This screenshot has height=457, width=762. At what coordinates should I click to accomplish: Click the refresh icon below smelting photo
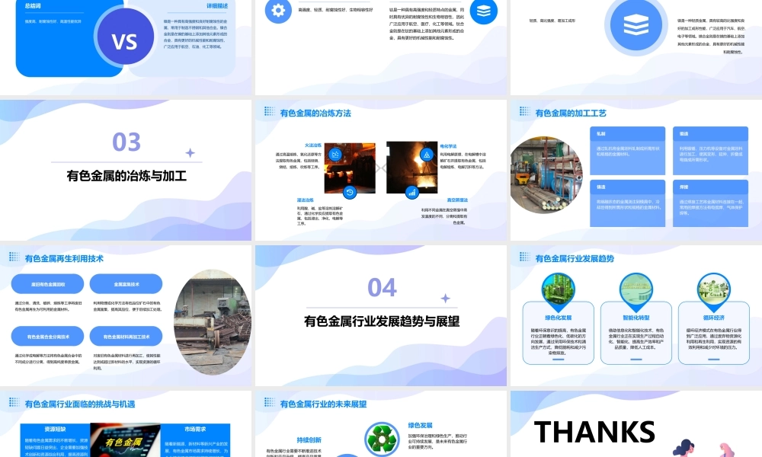tap(350, 192)
